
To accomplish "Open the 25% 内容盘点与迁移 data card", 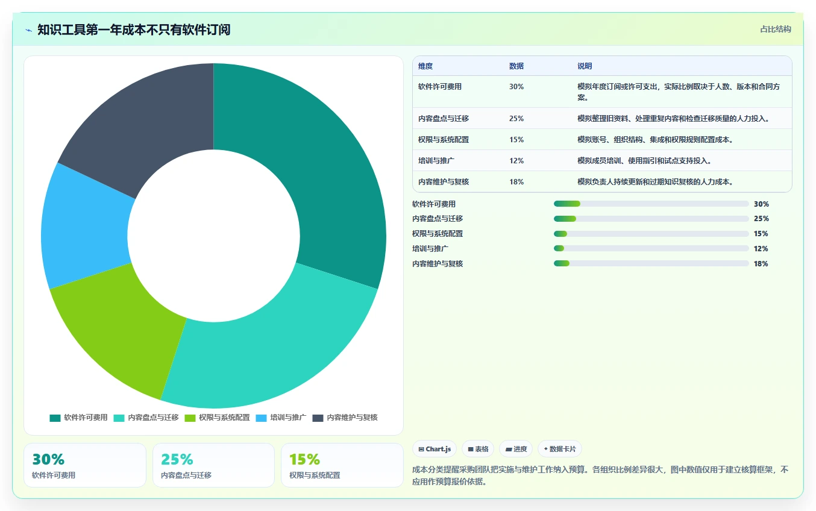I will 213,465.
